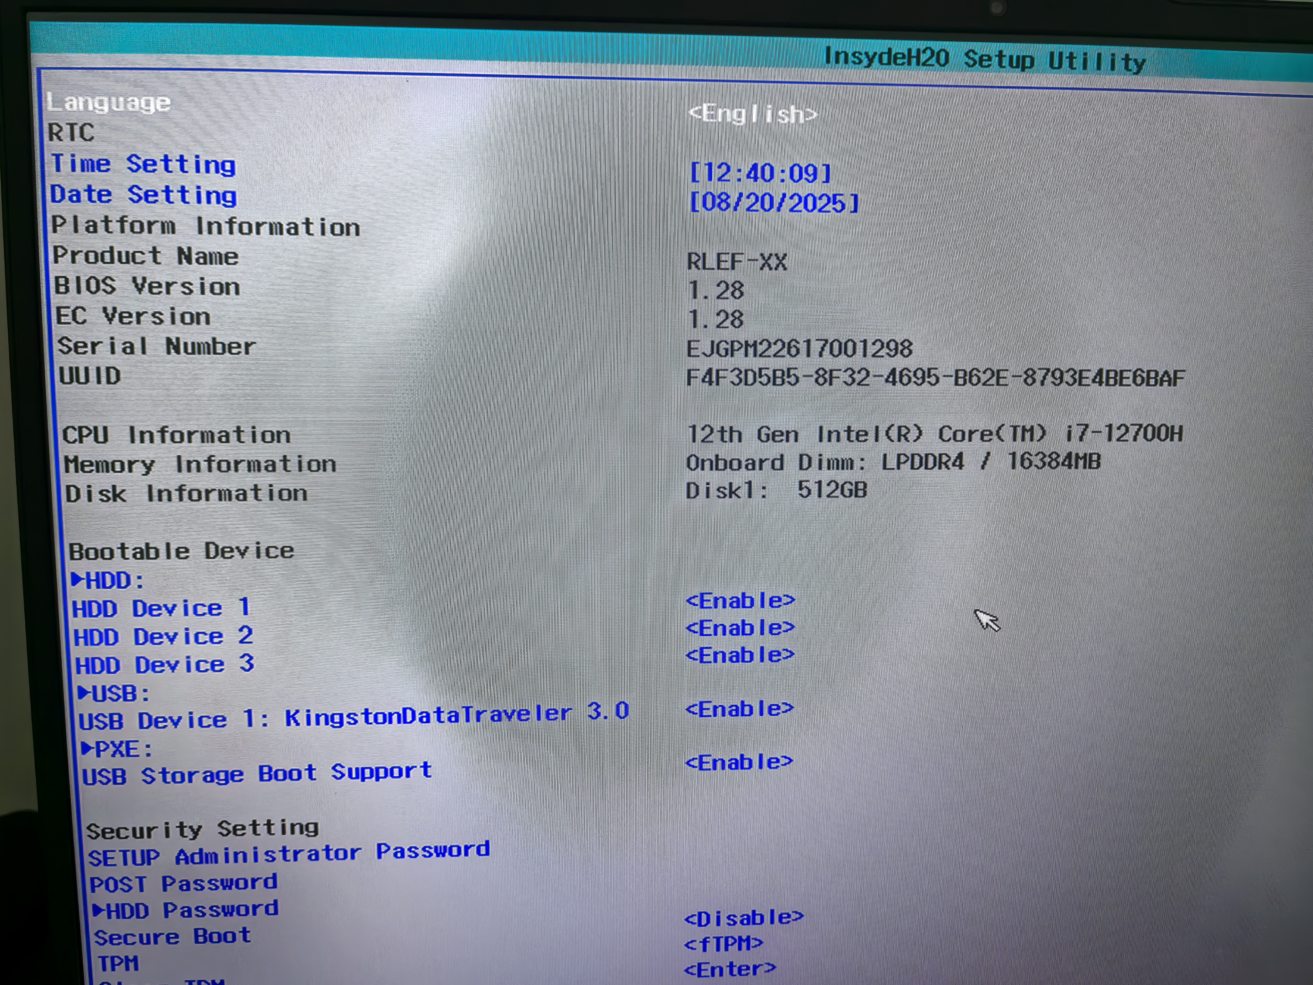This screenshot has width=1313, height=985.
Task: Open SETUP Administrator Password setting
Action: point(289,854)
